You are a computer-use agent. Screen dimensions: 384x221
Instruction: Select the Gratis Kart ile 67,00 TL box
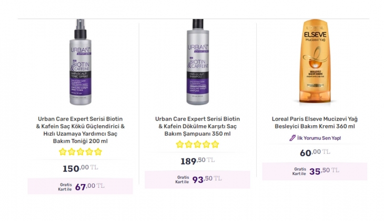click(x=80, y=186)
